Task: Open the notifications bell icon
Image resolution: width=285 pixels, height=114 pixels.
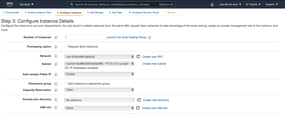Action: pyautogui.click(x=212, y=5)
